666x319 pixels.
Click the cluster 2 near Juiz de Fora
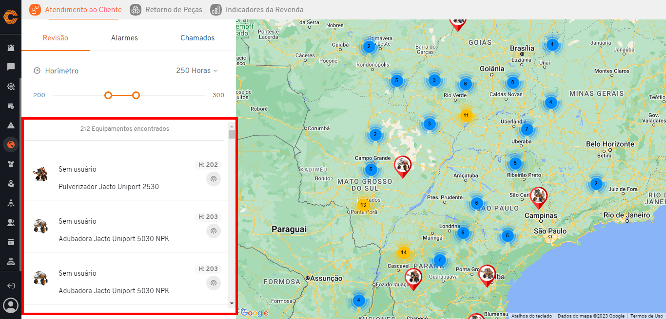[596, 184]
